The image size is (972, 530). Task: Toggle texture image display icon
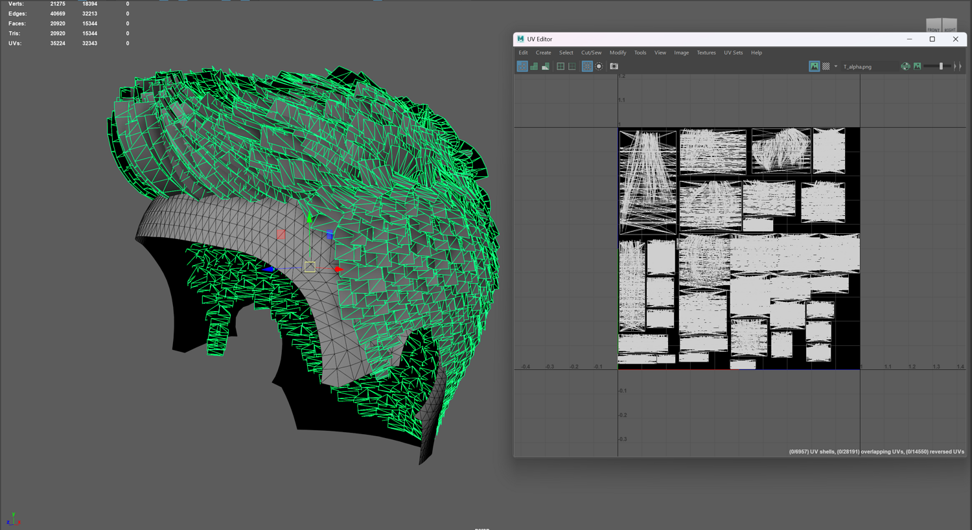pyautogui.click(x=814, y=66)
